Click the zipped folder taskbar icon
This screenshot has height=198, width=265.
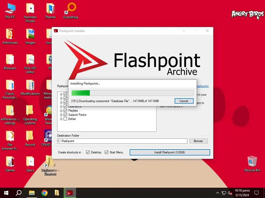(x=57, y=193)
